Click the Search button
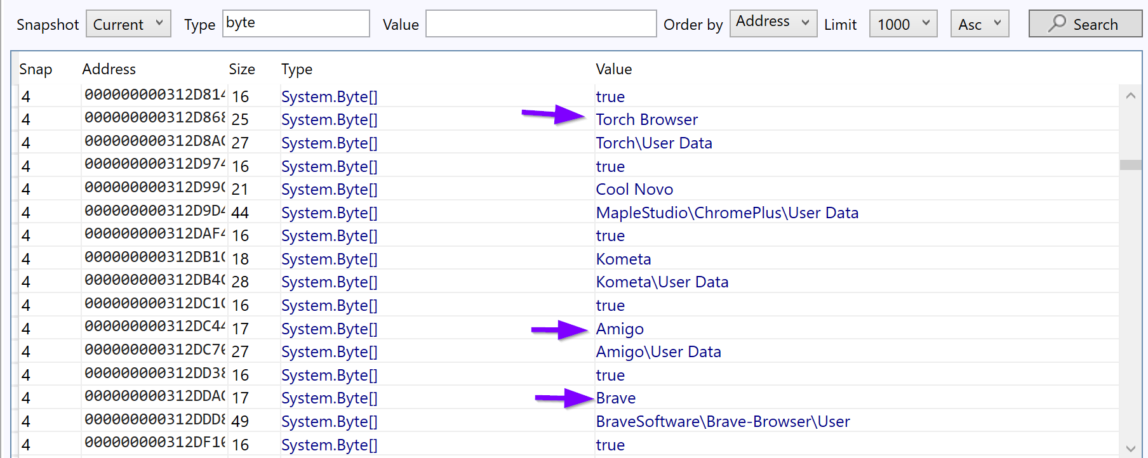This screenshot has width=1148, height=458. pyautogui.click(x=1085, y=24)
